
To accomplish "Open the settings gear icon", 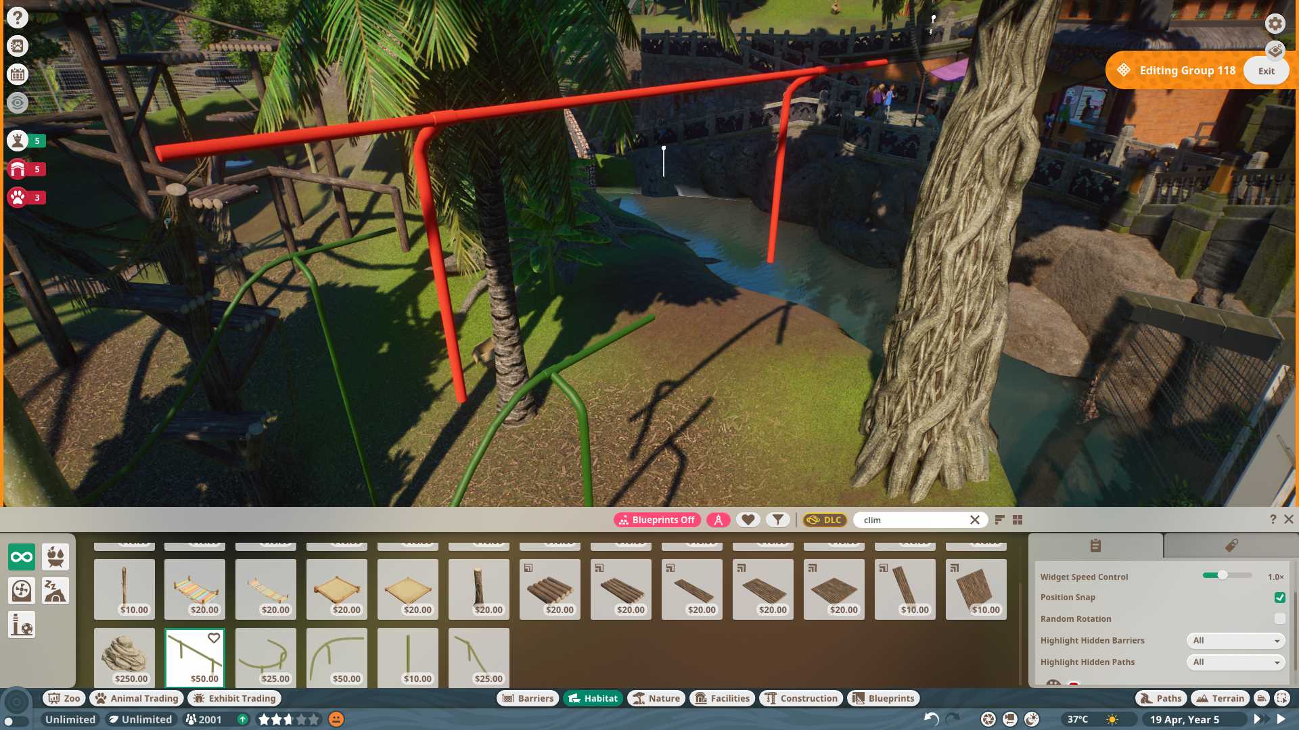I will pyautogui.click(x=1275, y=24).
